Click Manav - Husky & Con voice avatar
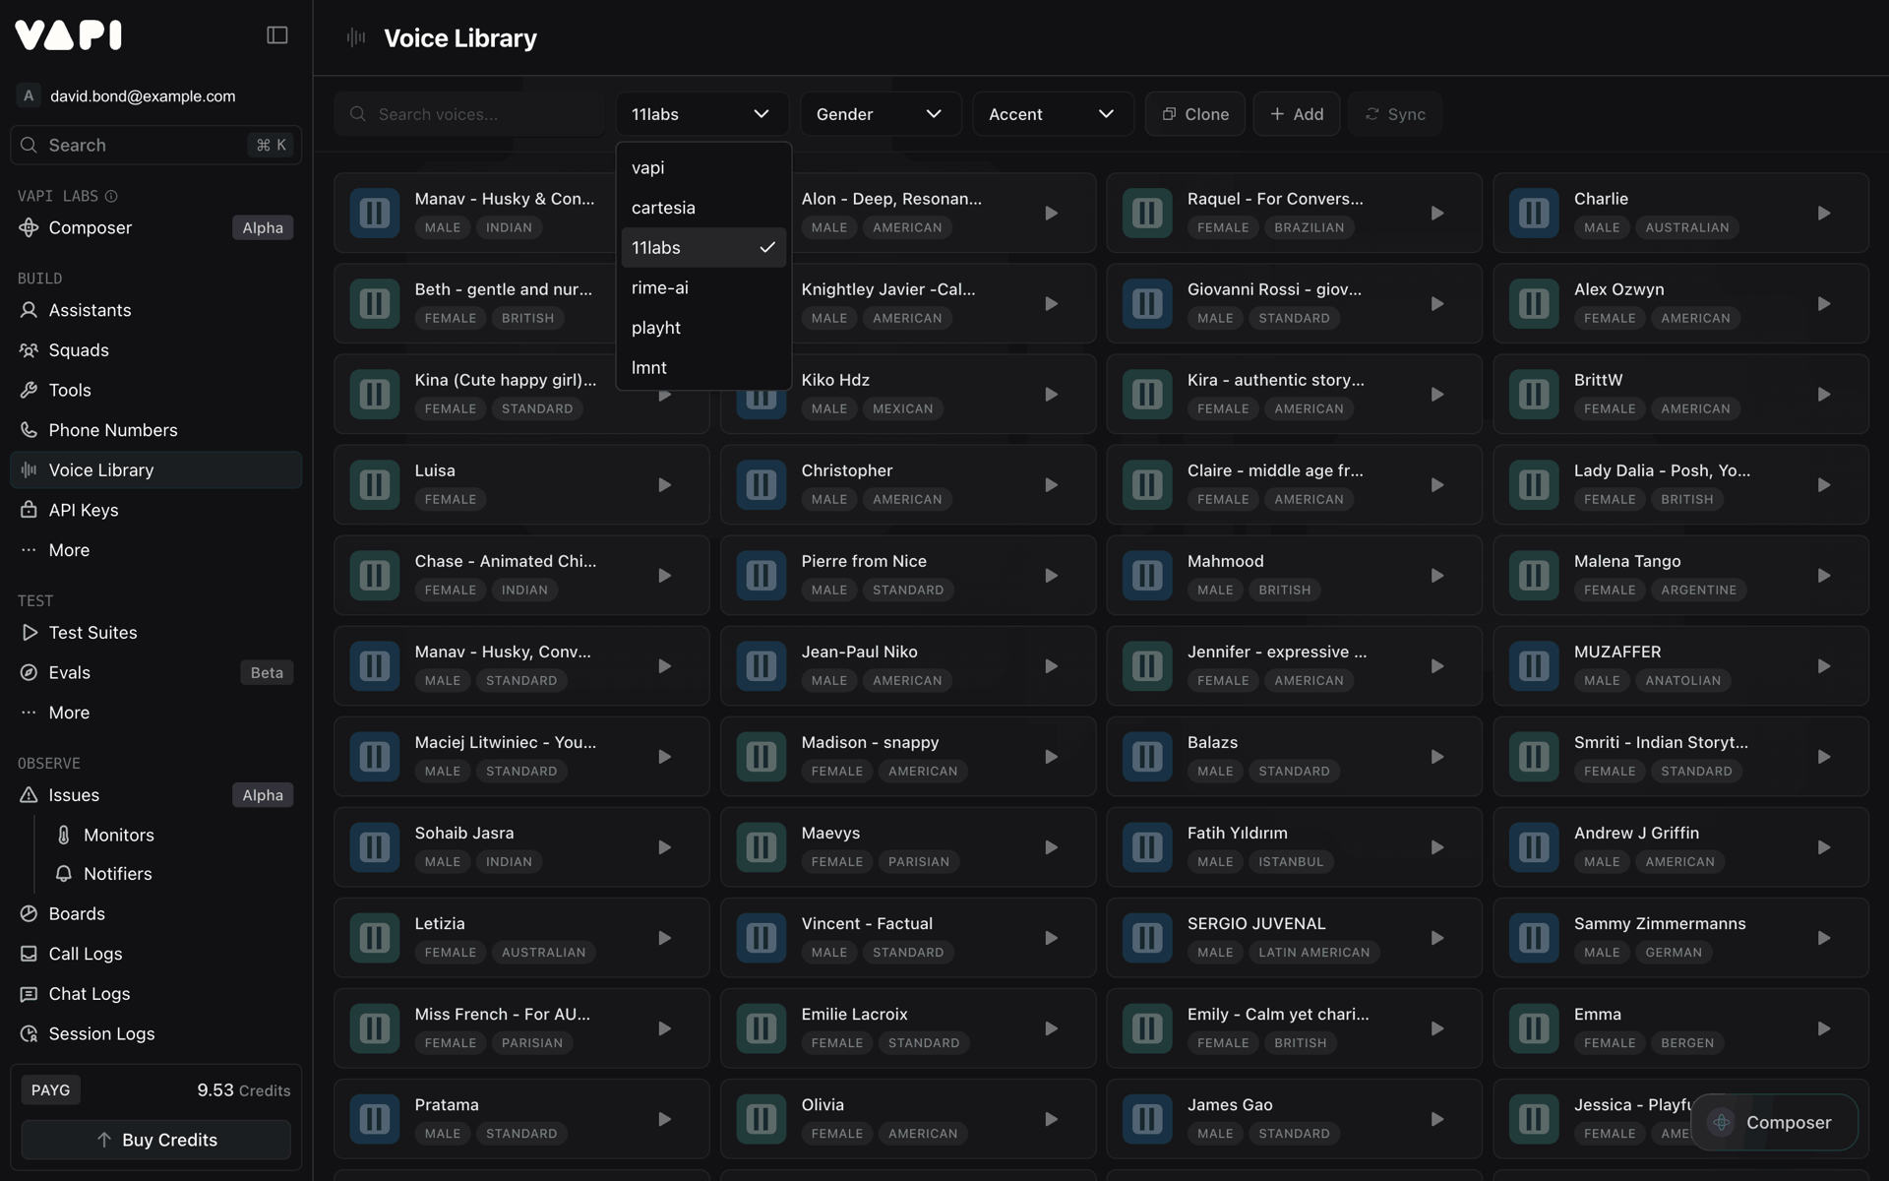Viewport: 1889px width, 1181px height. 375,213
